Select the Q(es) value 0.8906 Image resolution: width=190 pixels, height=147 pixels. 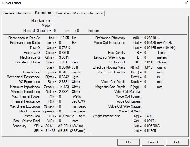pos(64,53)
